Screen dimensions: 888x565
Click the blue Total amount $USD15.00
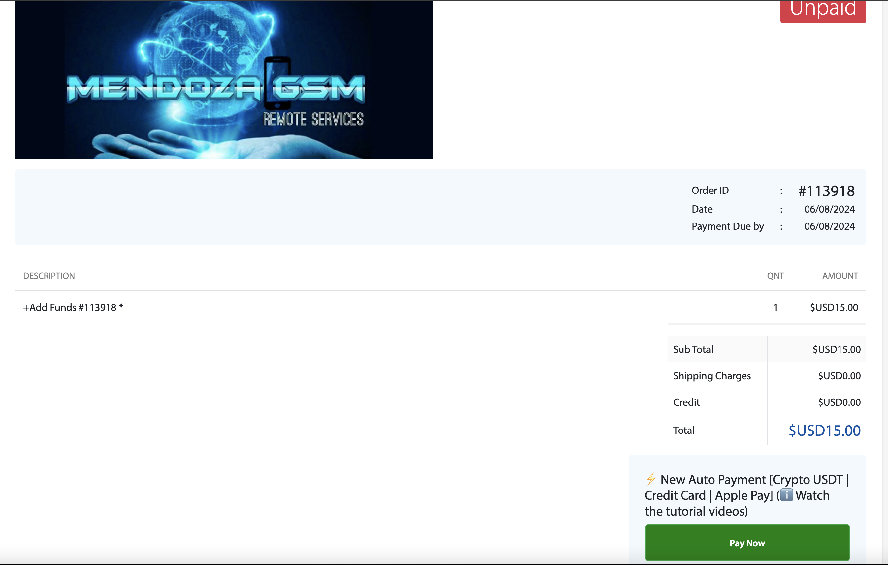(824, 431)
